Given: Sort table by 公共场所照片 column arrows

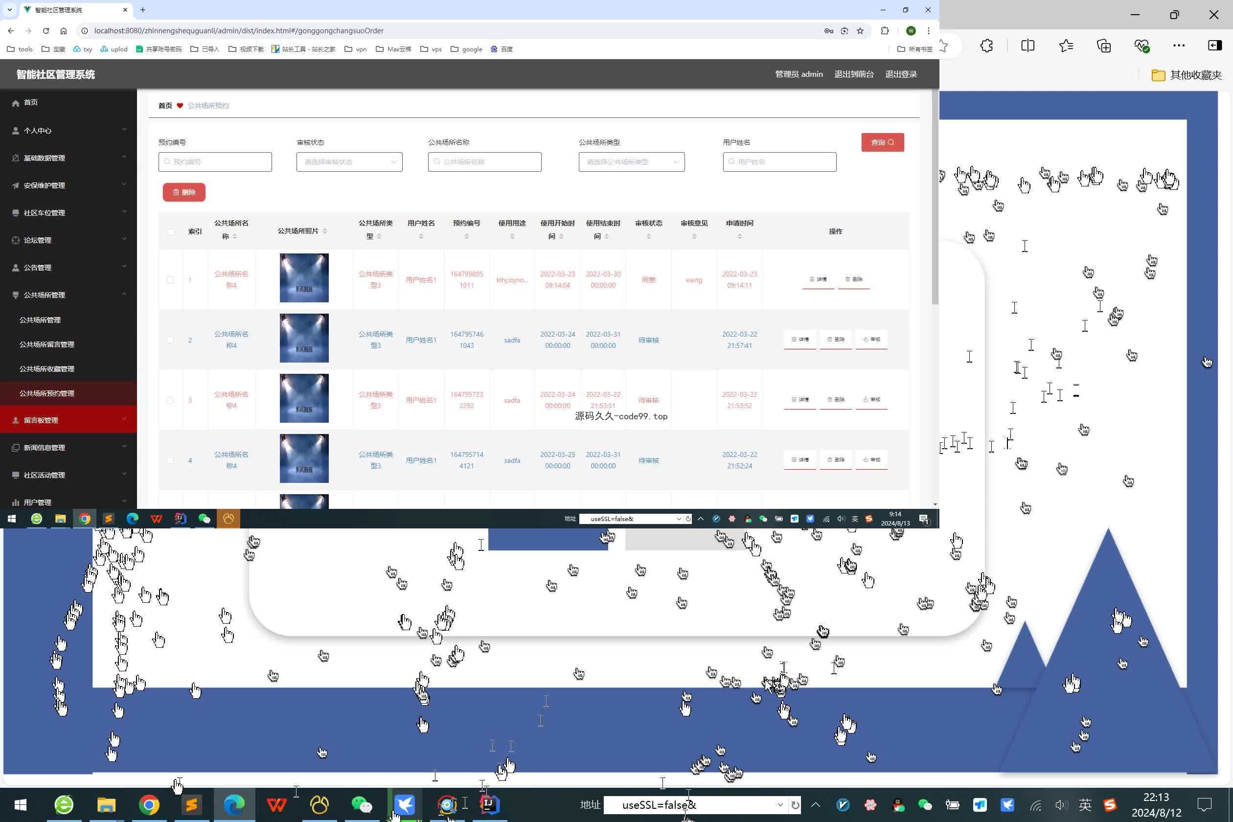Looking at the screenshot, I should [325, 231].
